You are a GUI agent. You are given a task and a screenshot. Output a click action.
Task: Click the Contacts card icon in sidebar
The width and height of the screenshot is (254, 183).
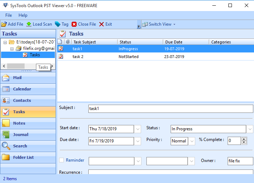tap(6, 100)
